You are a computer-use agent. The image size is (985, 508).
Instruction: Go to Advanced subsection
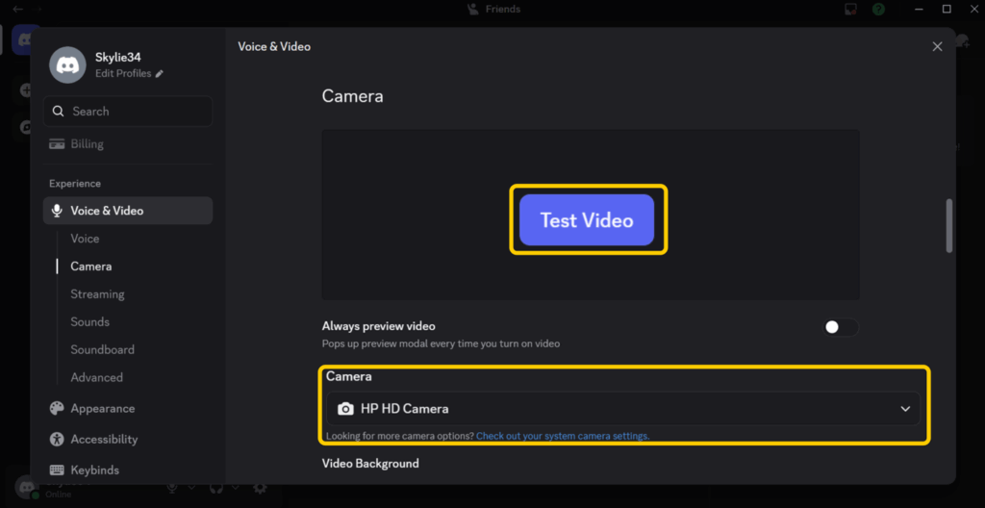click(97, 377)
